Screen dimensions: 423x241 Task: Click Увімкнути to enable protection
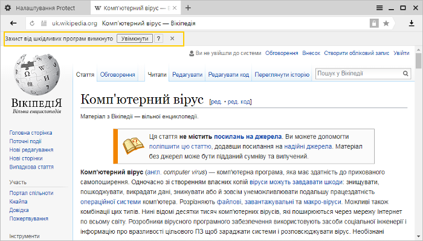135,39
